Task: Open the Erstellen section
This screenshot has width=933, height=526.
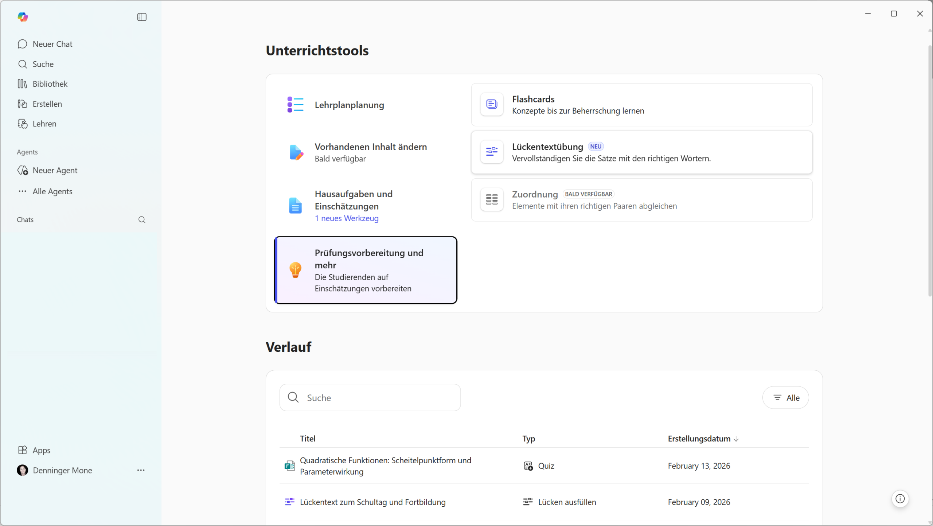Action: [47, 104]
